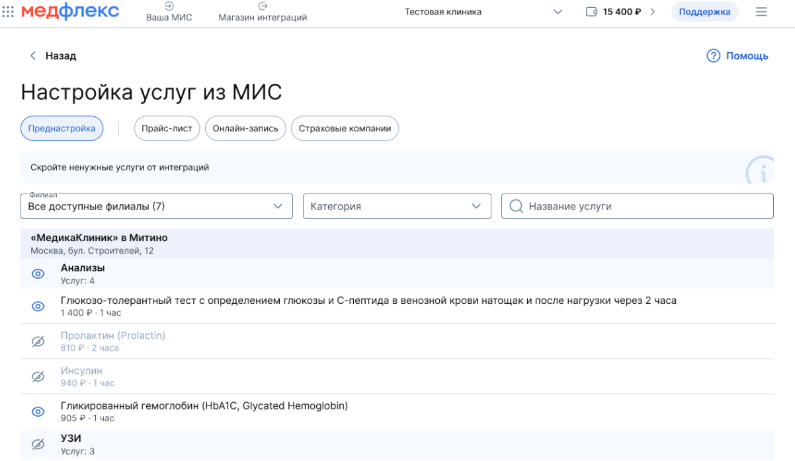Open the Категория dropdown
The image size is (795, 461).
pos(397,206)
